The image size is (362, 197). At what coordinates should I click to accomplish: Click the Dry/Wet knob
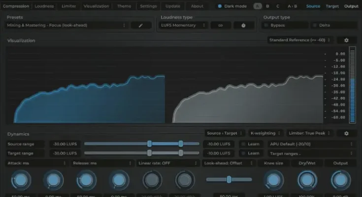click(x=307, y=181)
